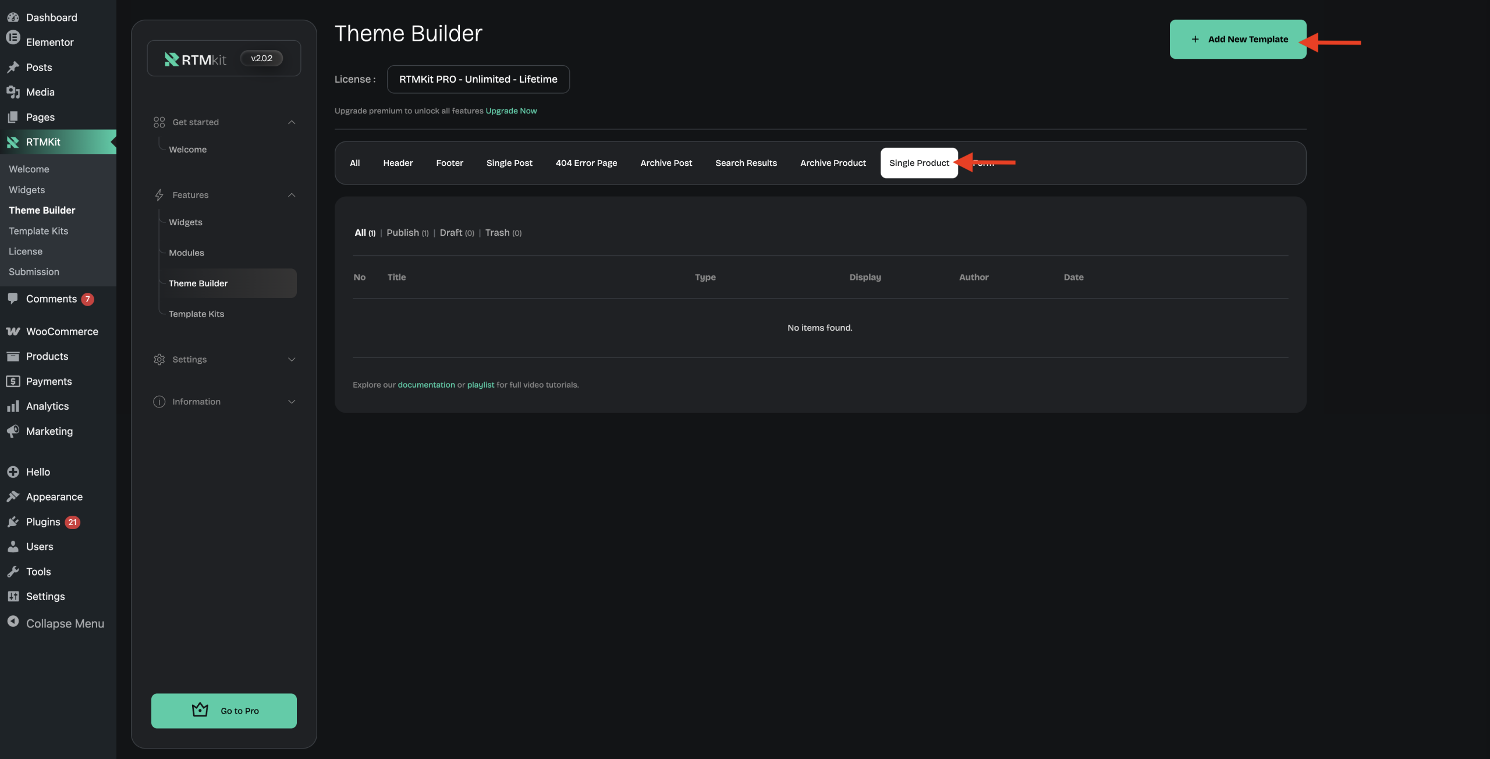Click the Collapse Menu arrow icon
Screen dimensions: 1490x759
click(13, 622)
